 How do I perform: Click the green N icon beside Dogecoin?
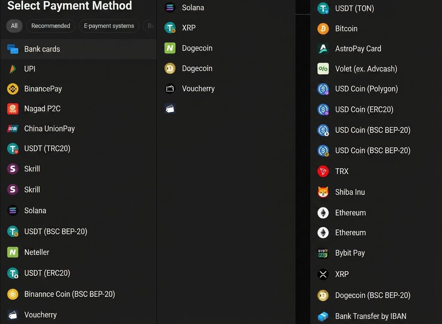[x=170, y=48]
